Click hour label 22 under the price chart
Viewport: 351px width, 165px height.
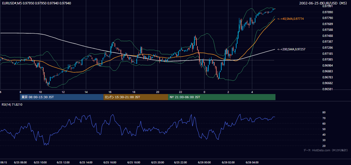tap(181, 92)
